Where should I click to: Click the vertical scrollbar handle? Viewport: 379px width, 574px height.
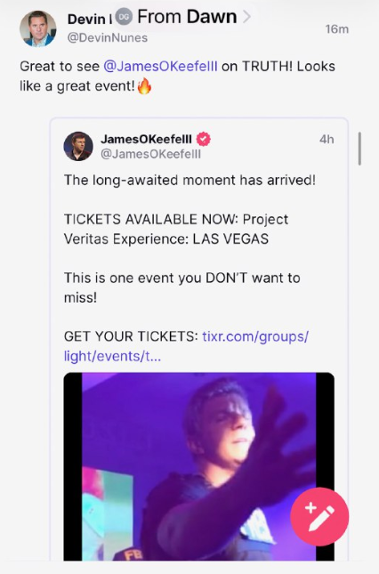[x=359, y=149]
